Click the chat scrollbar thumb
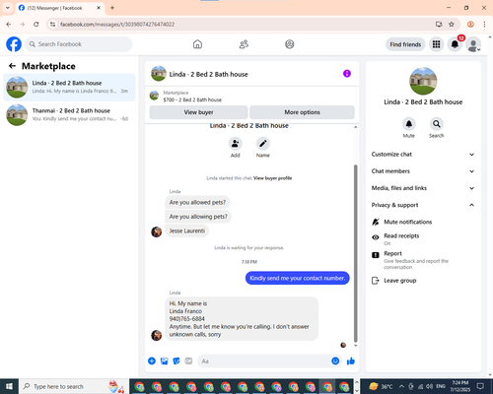The width and height of the screenshot is (493, 394). 355,253
